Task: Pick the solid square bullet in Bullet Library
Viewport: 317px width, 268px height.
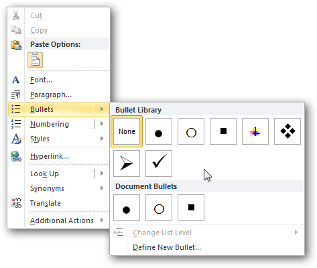Action: click(223, 131)
